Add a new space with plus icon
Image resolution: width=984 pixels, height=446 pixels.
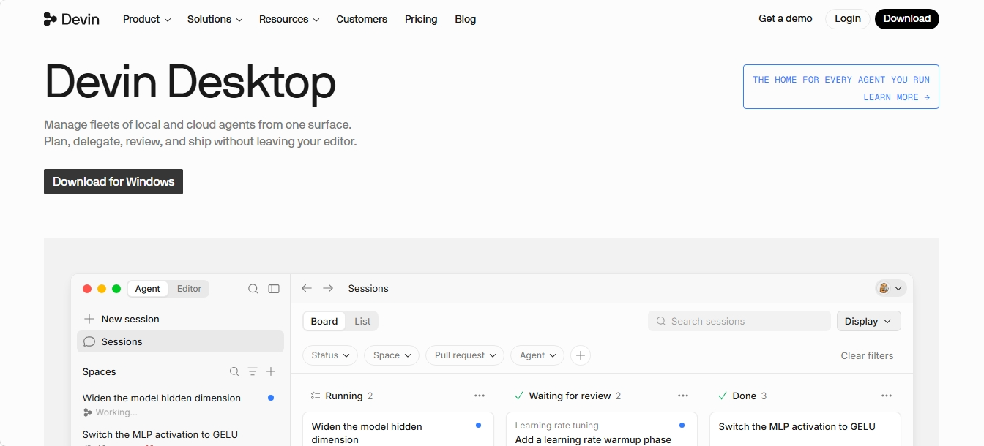coord(271,371)
